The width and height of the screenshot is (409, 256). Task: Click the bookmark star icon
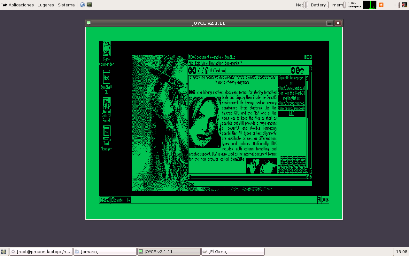[x=302, y=71]
